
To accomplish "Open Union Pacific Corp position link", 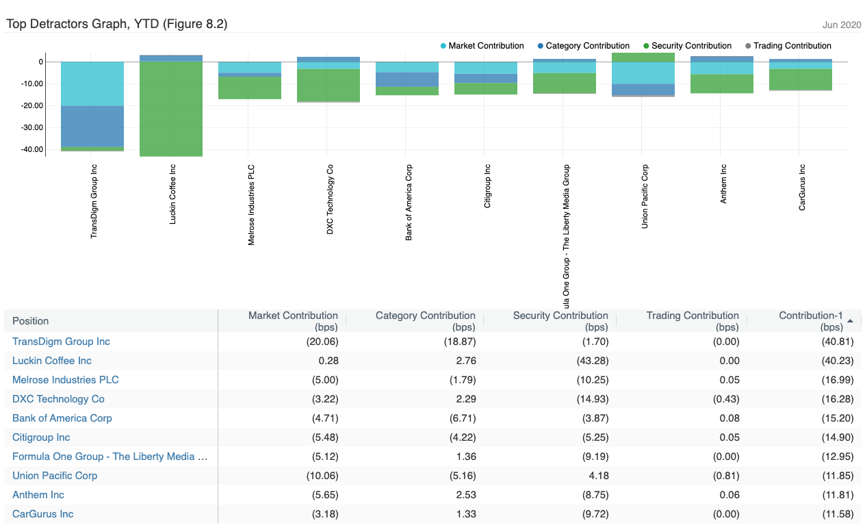I will tap(55, 476).
